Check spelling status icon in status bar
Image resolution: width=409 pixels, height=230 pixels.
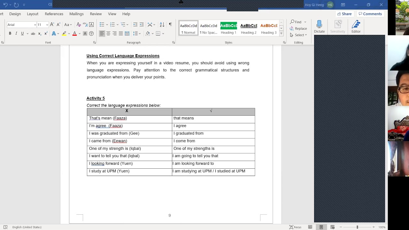coord(5,227)
